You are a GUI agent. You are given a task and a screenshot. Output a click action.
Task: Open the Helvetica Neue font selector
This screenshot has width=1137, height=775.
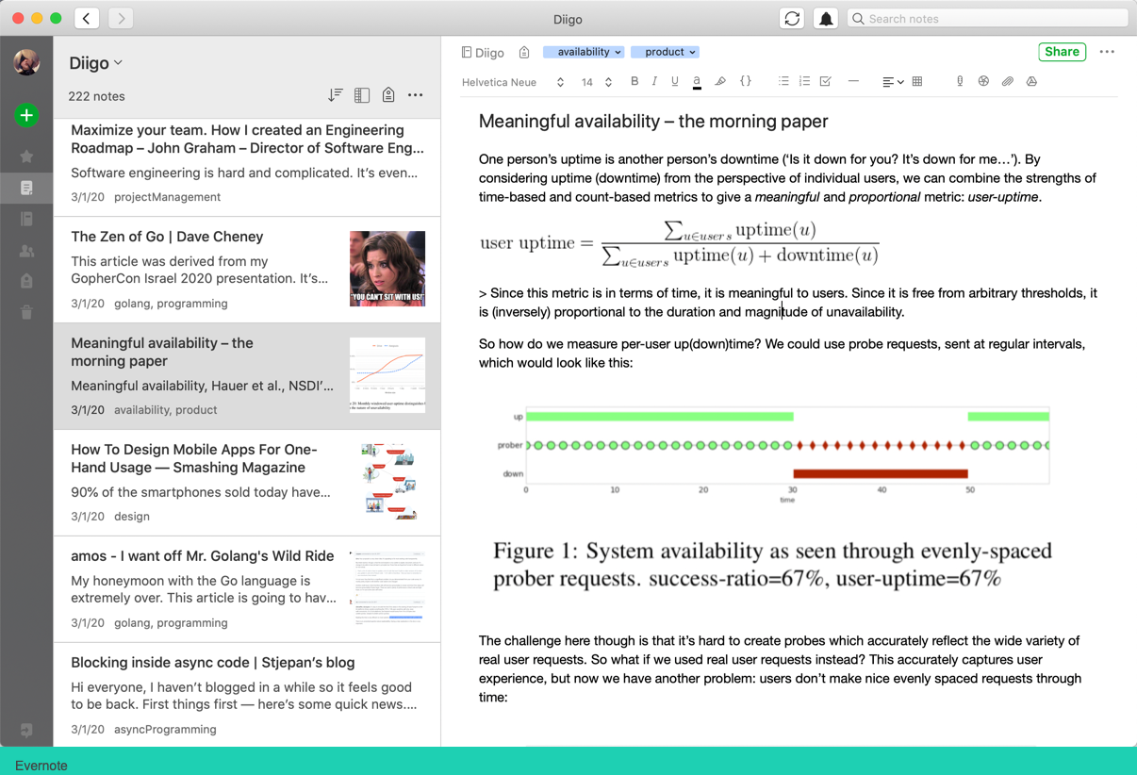coord(513,82)
